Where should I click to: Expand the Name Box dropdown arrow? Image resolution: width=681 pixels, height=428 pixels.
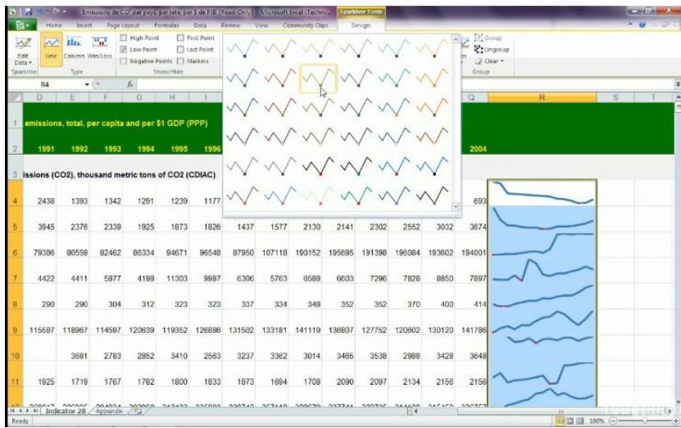point(87,84)
